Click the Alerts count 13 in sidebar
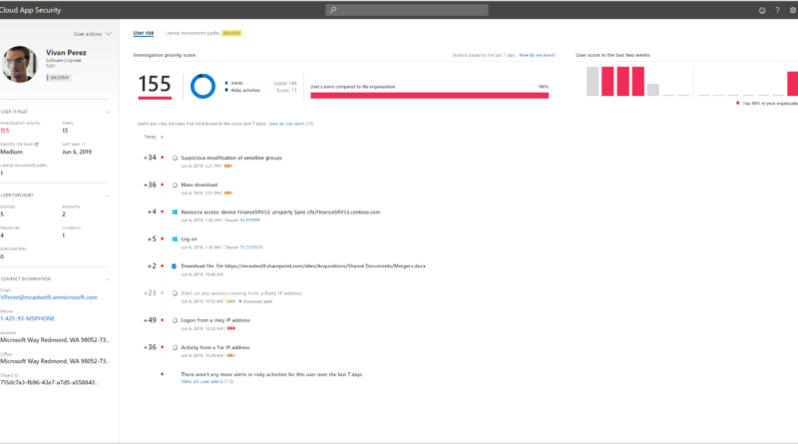This screenshot has width=798, height=444. (x=65, y=131)
